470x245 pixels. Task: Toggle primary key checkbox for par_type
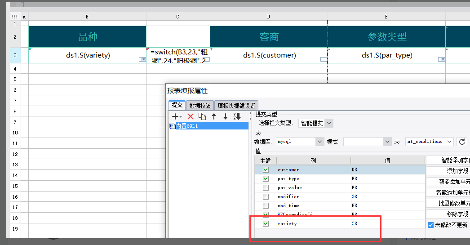pos(266,179)
